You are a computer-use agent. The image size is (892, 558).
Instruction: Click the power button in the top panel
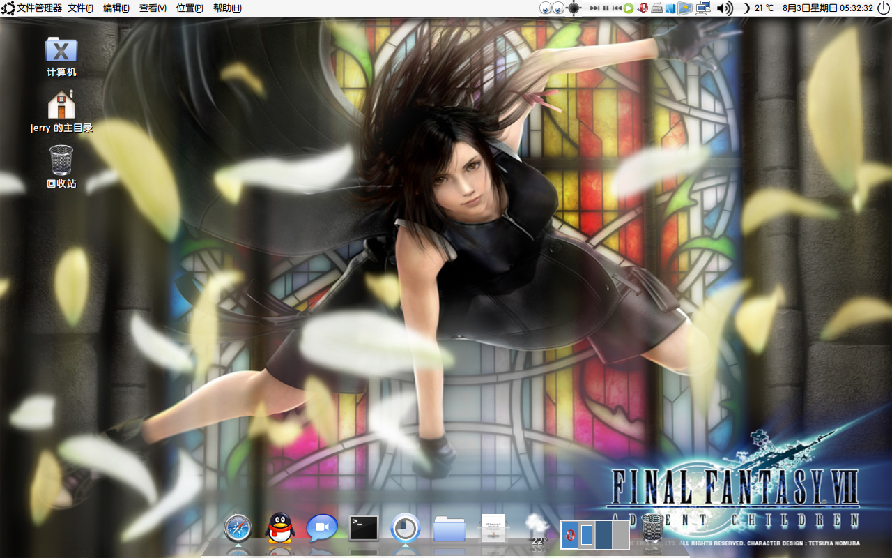(883, 8)
